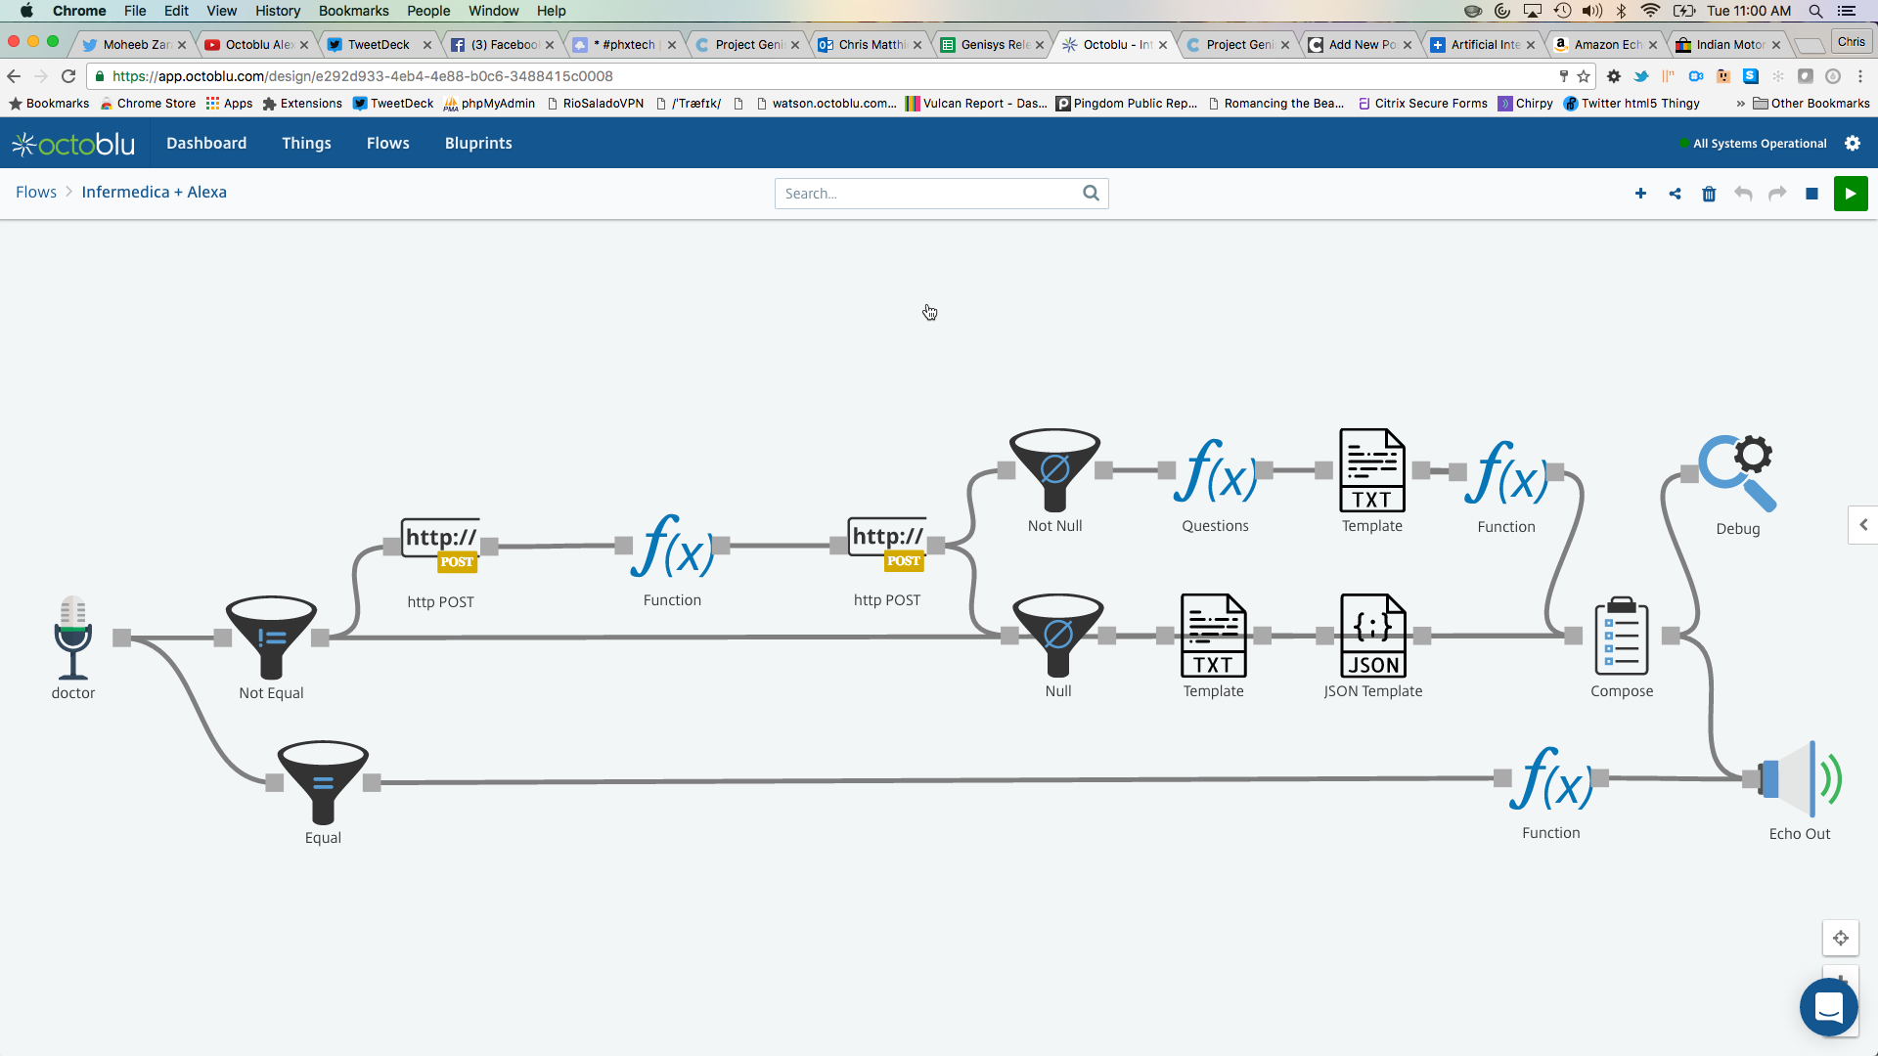Start the flow with green play button
The height and width of the screenshot is (1056, 1878).
tap(1850, 194)
